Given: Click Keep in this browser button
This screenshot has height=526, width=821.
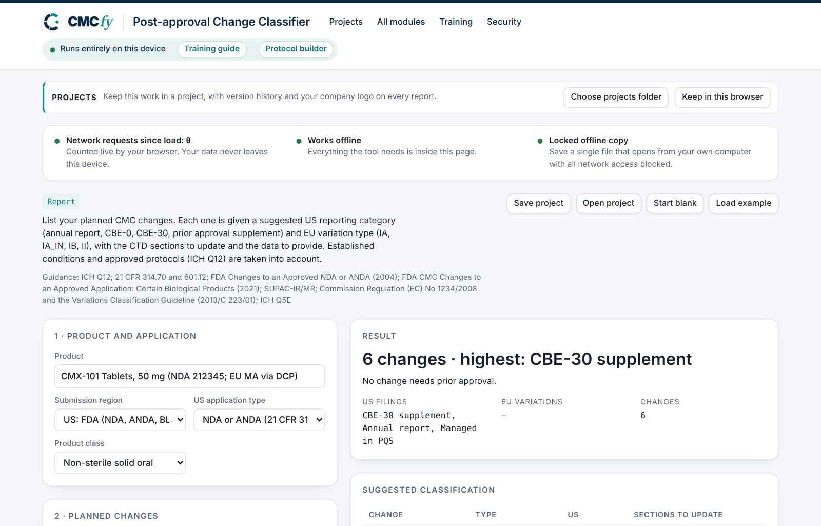Looking at the screenshot, I should [722, 98].
